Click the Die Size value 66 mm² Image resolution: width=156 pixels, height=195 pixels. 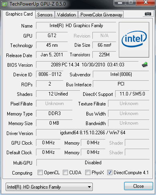tap(104, 45)
